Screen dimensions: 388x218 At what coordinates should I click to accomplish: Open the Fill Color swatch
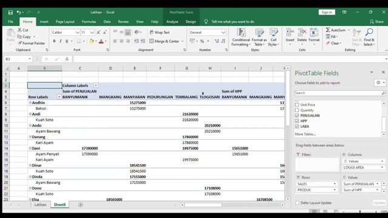tap(92, 41)
